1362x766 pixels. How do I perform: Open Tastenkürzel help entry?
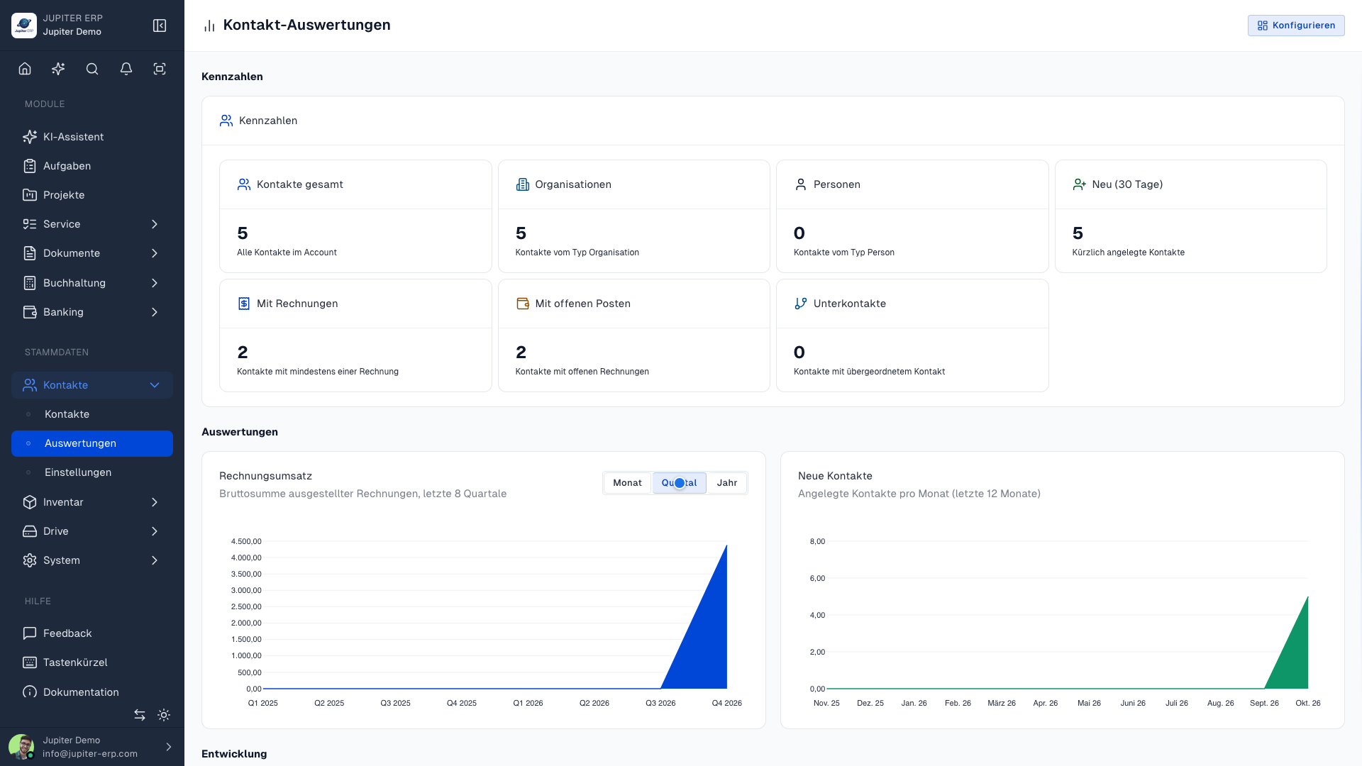point(92,662)
